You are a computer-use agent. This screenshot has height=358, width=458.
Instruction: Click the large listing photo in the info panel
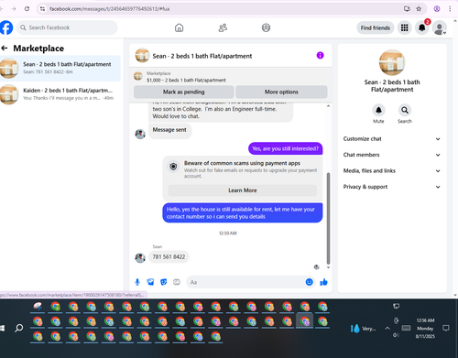392,62
